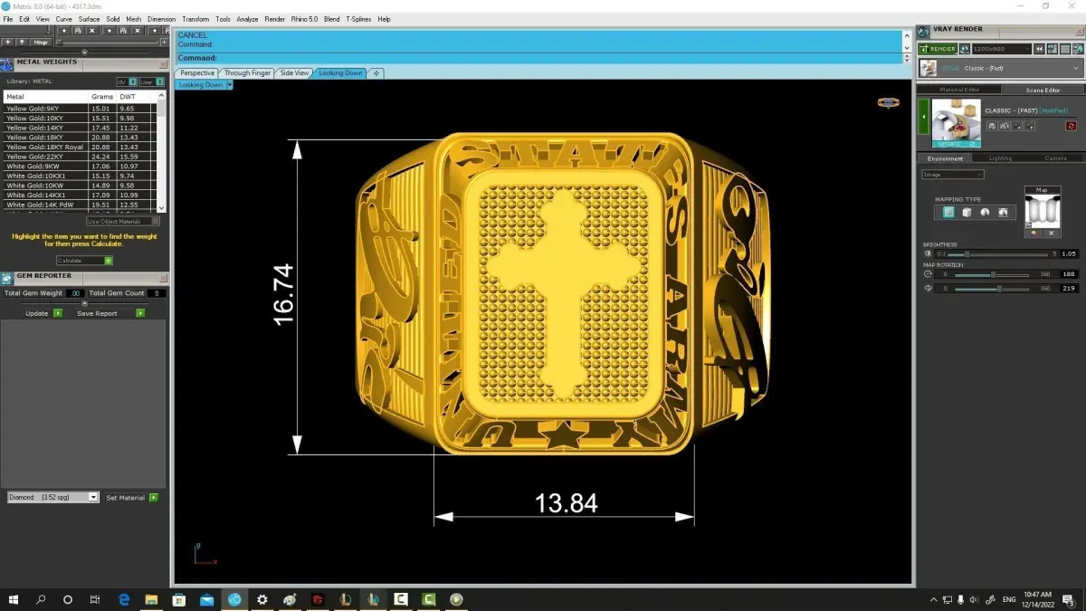Select the cube mapping type
This screenshot has height=611, width=1086.
(967, 213)
